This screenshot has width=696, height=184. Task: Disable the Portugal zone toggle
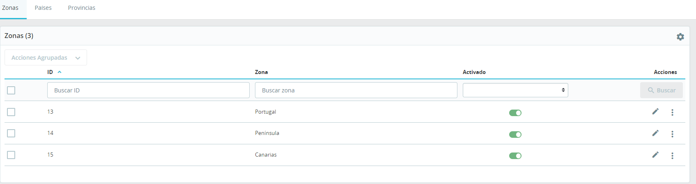(515, 113)
